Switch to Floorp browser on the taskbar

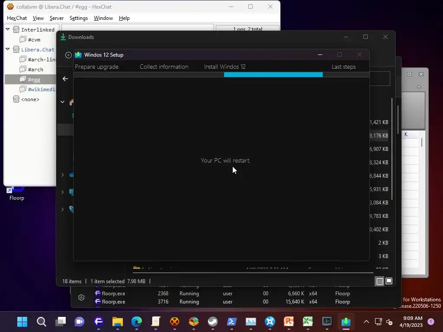point(99,322)
